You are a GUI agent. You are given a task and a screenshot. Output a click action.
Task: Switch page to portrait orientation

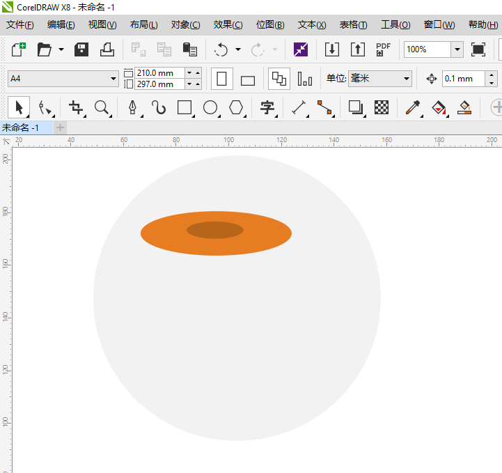(x=222, y=79)
